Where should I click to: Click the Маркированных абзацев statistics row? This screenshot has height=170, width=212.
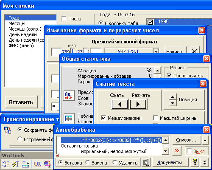coord(114,76)
